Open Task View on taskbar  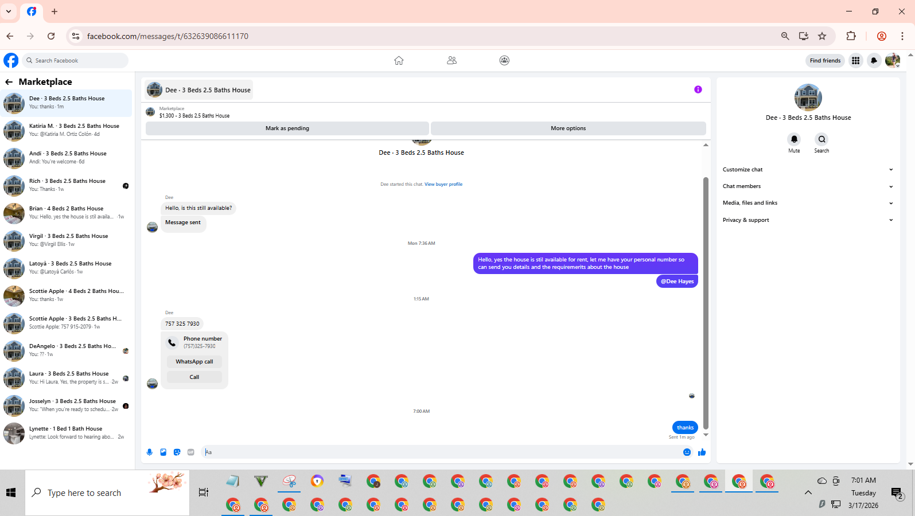click(x=204, y=492)
